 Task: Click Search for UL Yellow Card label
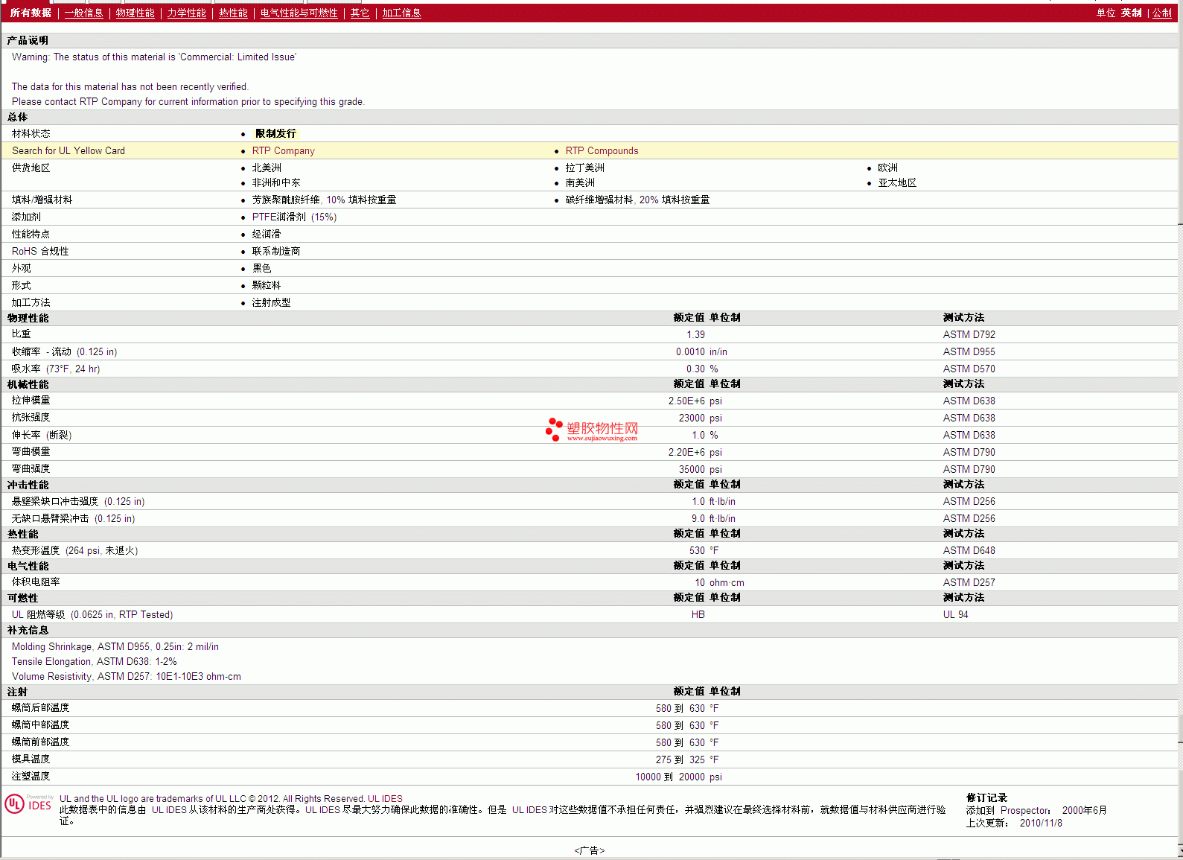click(68, 151)
